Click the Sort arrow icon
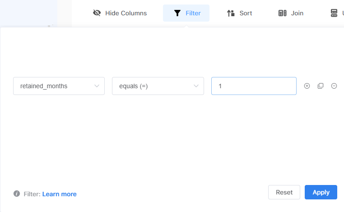The height and width of the screenshot is (212, 344). [x=231, y=13]
